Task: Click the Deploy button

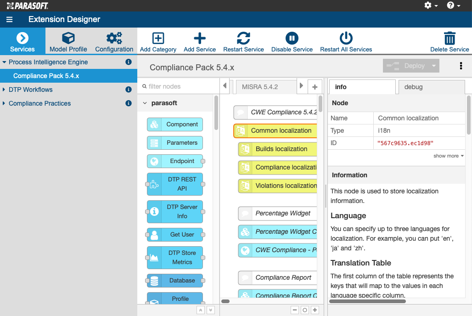Action: point(406,66)
